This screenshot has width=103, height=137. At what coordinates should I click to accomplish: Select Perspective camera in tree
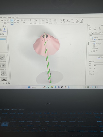[98, 45]
